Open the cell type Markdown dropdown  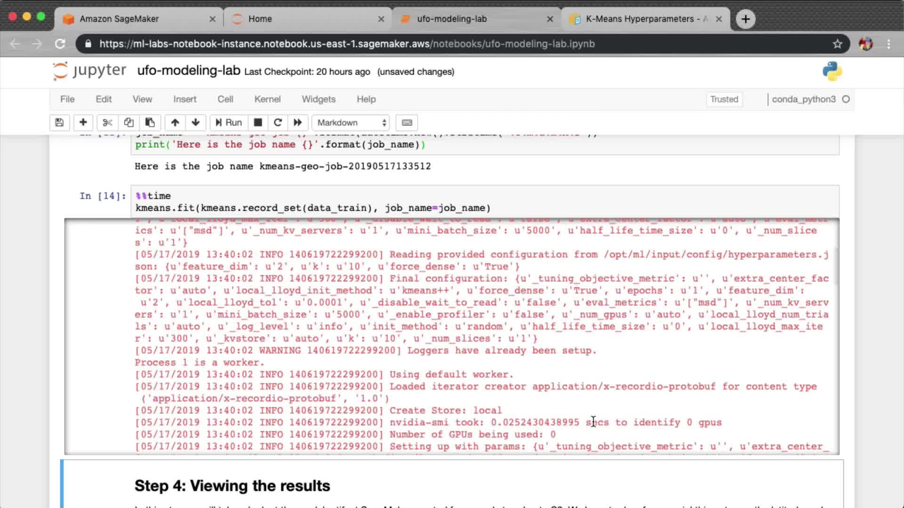click(351, 123)
